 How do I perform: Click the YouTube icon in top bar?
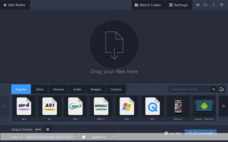198,5
